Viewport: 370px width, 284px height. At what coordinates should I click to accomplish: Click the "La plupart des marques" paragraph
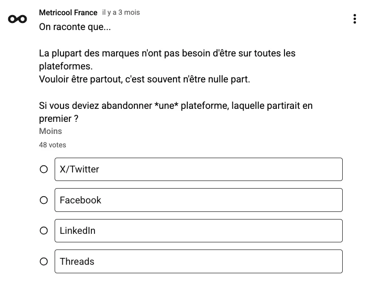coord(167,53)
